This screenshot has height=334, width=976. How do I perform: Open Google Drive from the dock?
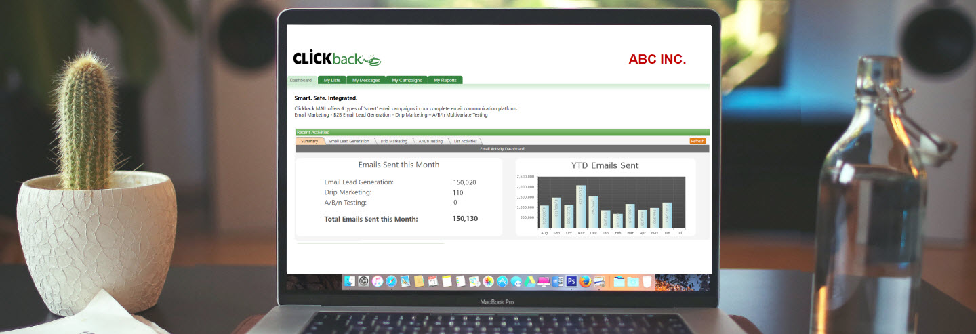pyautogui.click(x=529, y=281)
